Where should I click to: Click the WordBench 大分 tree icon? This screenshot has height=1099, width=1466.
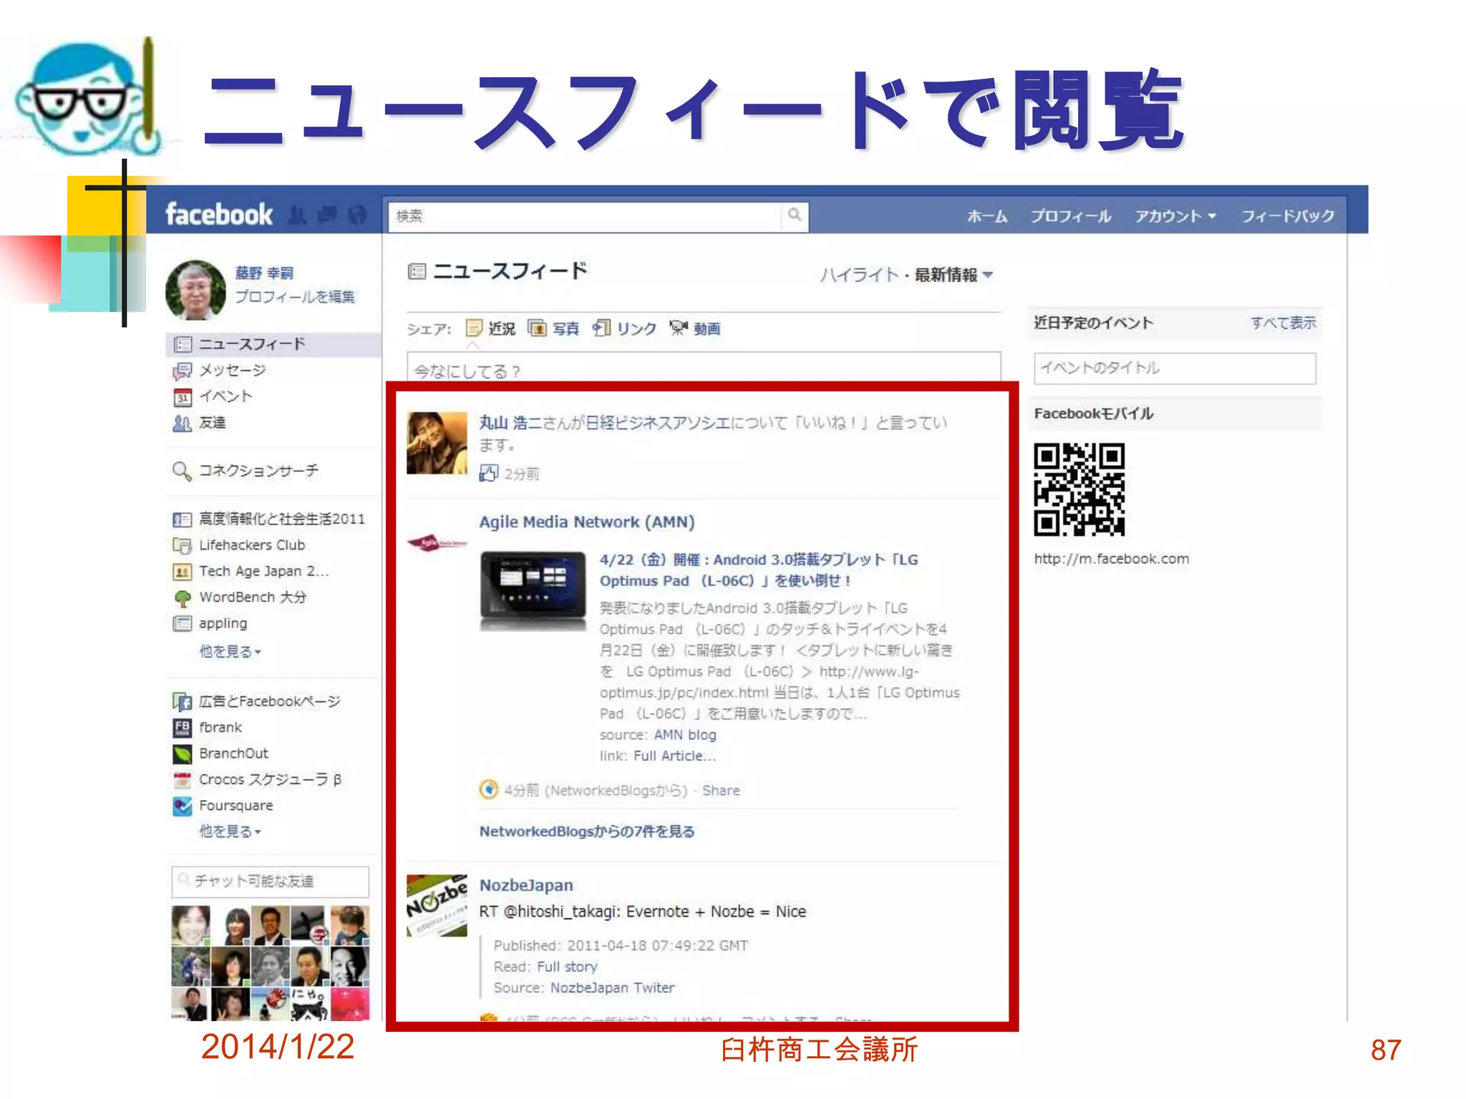[x=183, y=597]
